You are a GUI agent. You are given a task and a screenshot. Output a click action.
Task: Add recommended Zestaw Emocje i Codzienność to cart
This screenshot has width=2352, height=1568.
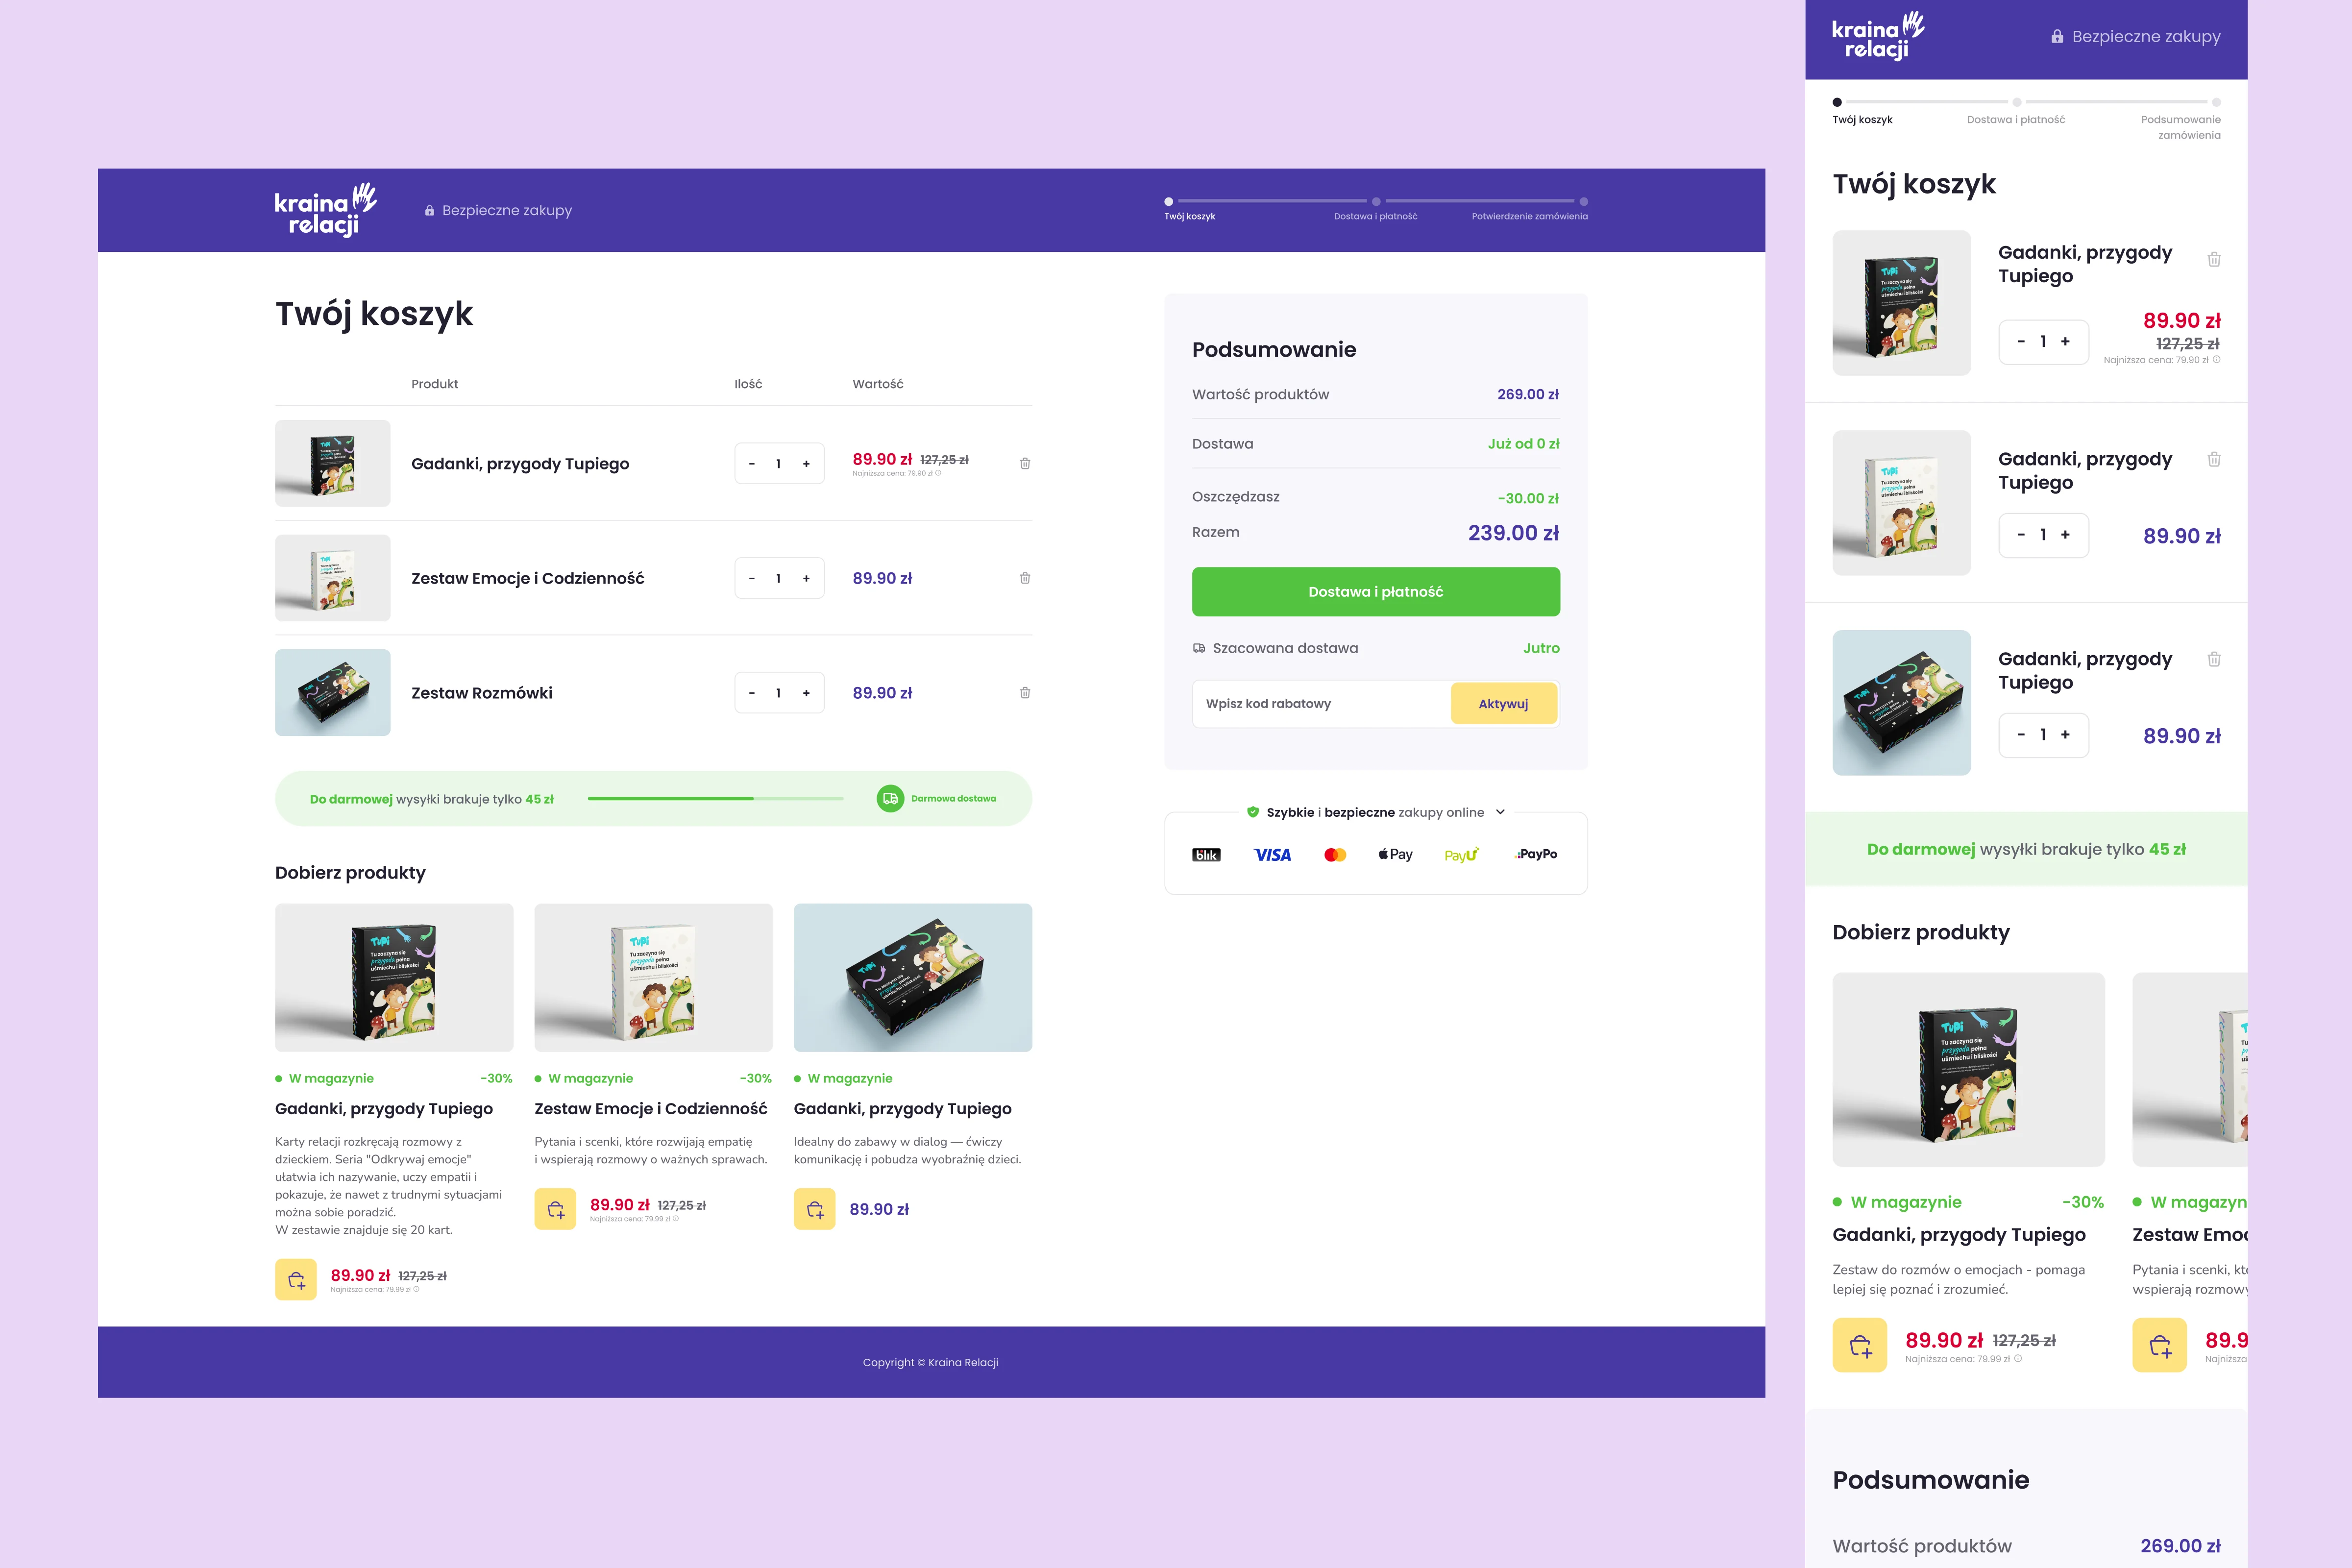[x=555, y=1209]
